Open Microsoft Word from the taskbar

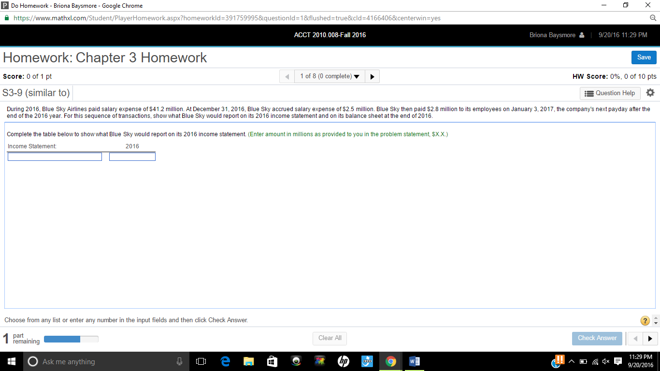(x=414, y=361)
